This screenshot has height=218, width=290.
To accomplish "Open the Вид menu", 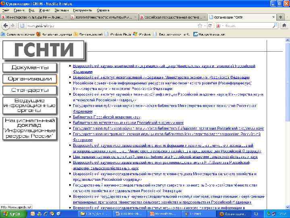I will 32,10.
